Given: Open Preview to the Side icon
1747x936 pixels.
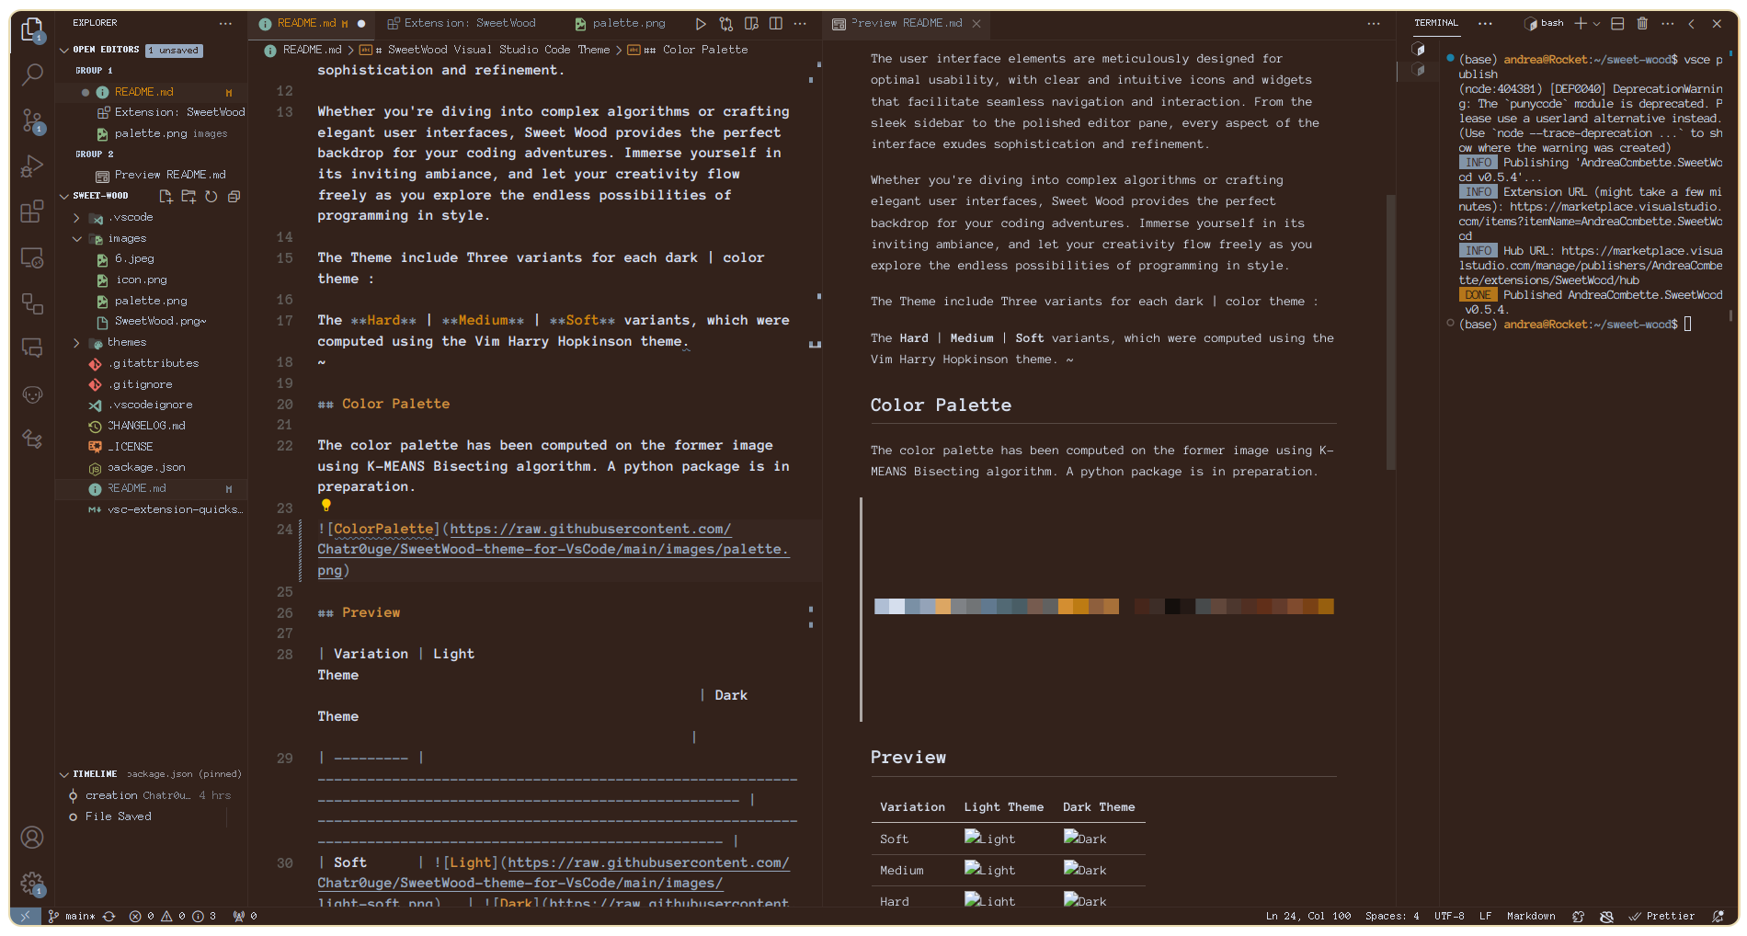Looking at the screenshot, I should click(x=751, y=24).
